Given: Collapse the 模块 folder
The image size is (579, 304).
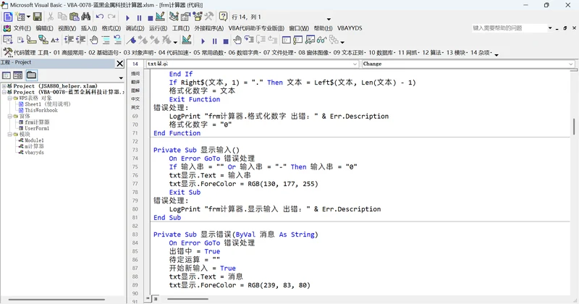Looking at the screenshot, I should [10, 134].
